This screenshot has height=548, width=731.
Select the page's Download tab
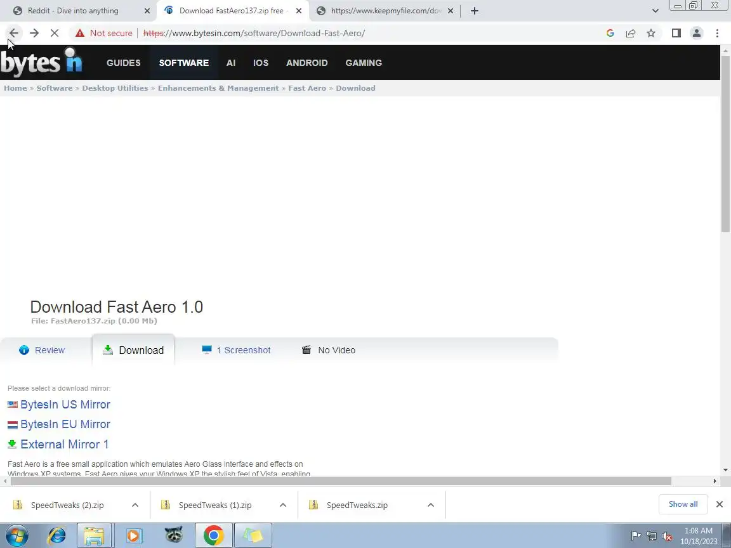coord(141,350)
